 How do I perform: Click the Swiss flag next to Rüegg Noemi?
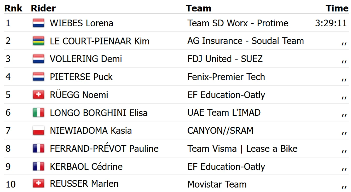(38, 95)
